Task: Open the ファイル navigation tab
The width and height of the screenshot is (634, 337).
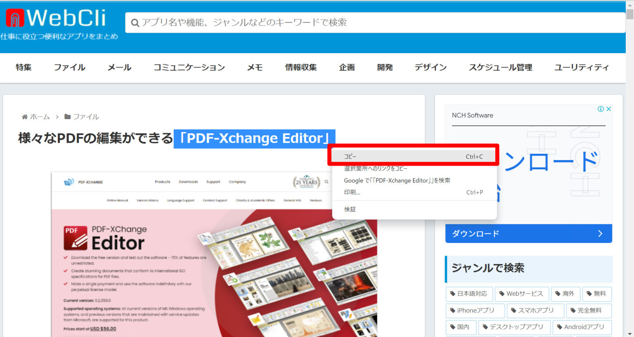Action: click(69, 67)
